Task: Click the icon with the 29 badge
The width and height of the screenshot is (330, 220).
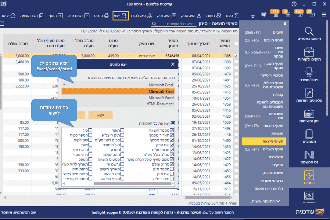Action: pos(312,15)
